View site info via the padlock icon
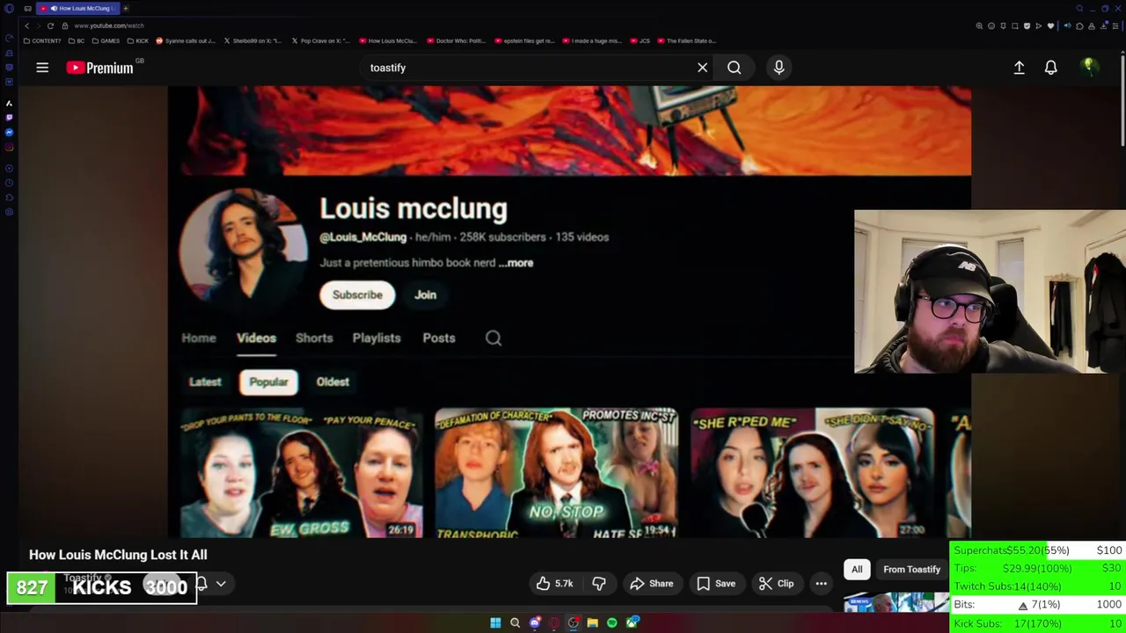Image resolution: width=1126 pixels, height=633 pixels. point(64,25)
